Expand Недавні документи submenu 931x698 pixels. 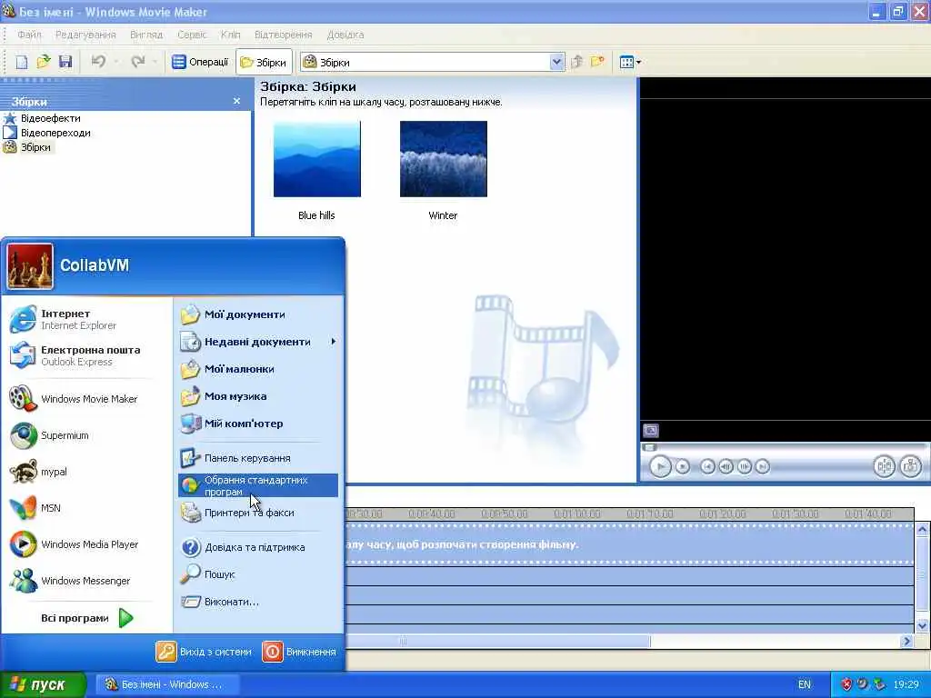(258, 342)
